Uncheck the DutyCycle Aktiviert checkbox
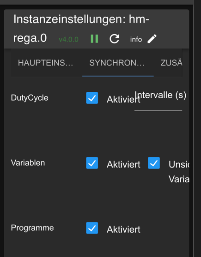The image size is (201, 257). pyautogui.click(x=92, y=98)
